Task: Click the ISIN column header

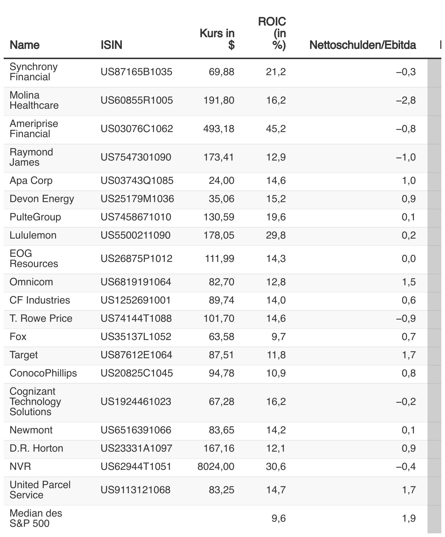Action: pos(111,45)
